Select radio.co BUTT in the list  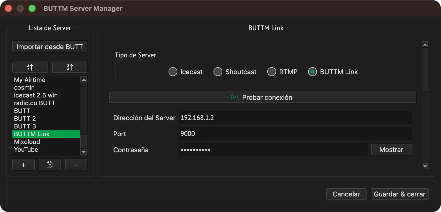click(46, 103)
